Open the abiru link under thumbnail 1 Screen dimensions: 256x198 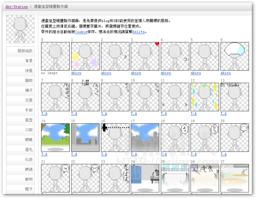tap(76, 73)
